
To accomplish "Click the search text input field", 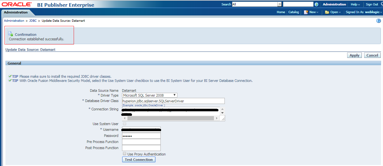I will coord(298,4).
